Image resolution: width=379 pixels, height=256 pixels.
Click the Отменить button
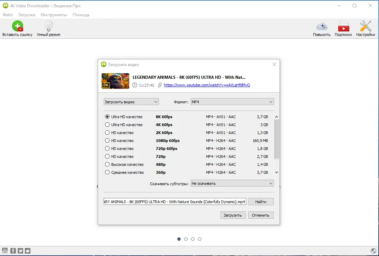click(x=261, y=215)
